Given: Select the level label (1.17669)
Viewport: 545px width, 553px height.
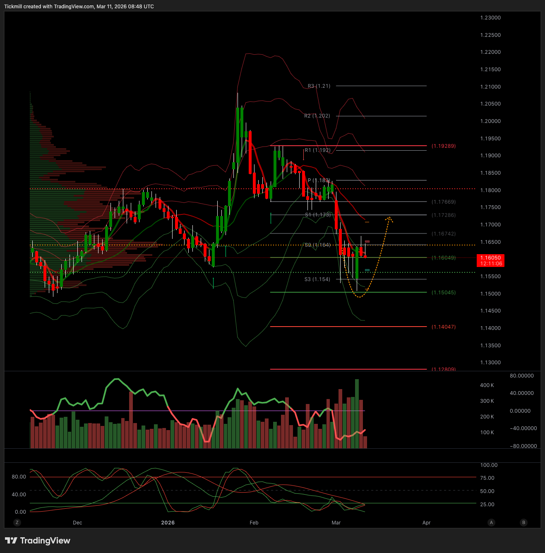Looking at the screenshot, I should coord(444,202).
